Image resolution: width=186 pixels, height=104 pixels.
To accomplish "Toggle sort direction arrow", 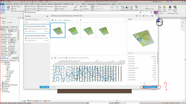I will pyautogui.click(x=80, y=20).
